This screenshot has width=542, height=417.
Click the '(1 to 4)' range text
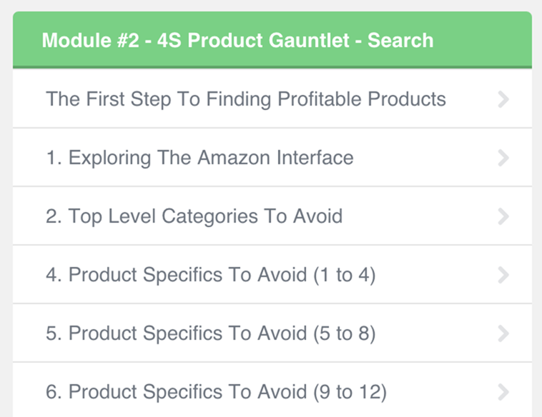pos(344,275)
